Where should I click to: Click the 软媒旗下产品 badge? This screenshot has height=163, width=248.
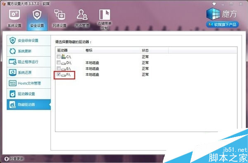[222, 25]
